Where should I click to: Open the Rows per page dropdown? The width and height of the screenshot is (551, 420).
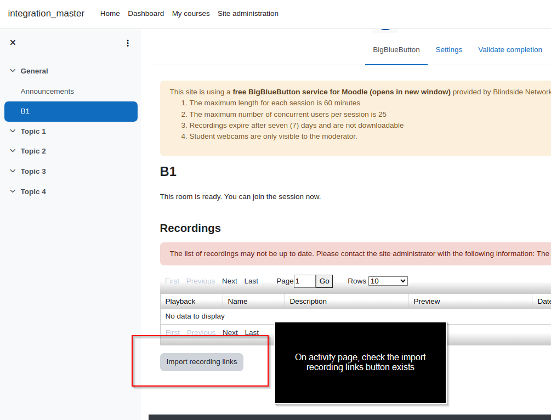tap(388, 281)
